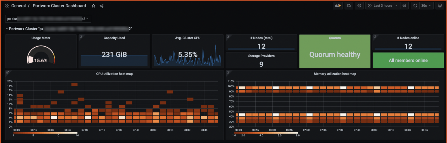
Task: Share the dashboard via share icon
Action: tap(102, 6)
